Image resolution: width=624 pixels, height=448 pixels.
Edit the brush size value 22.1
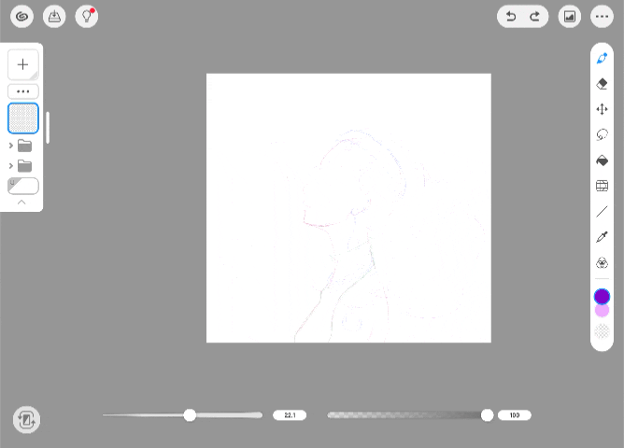(290, 415)
